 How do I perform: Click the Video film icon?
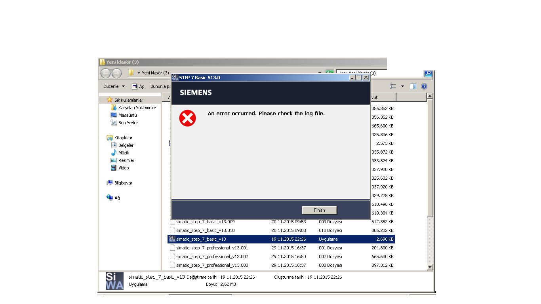tap(114, 168)
